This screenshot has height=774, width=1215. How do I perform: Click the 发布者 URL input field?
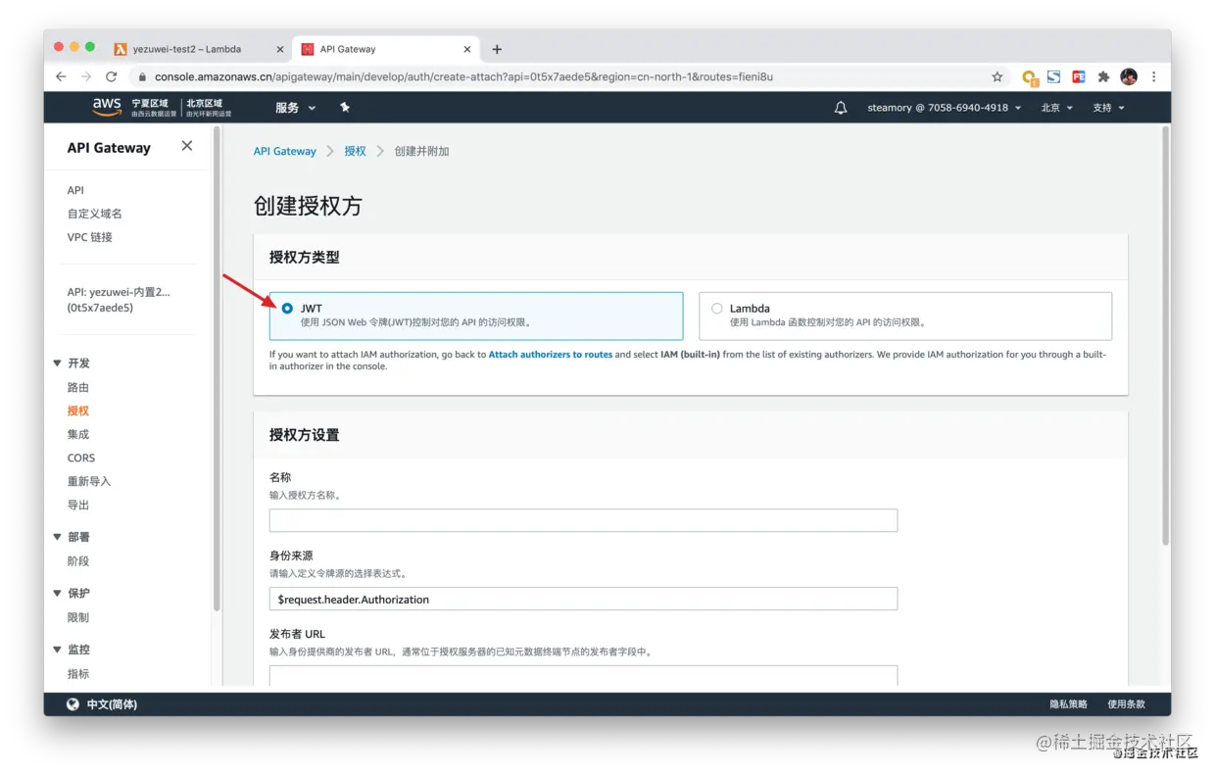pos(583,676)
